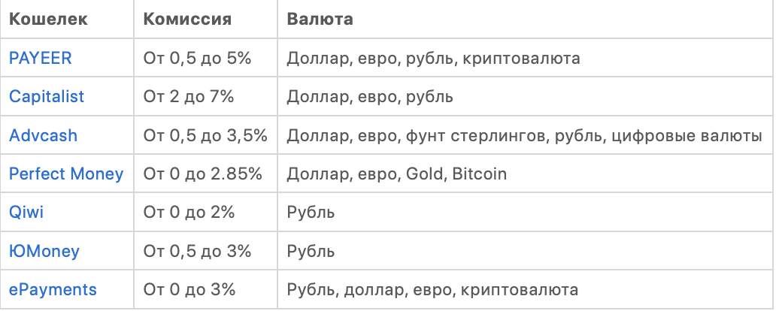This screenshot has width=776, height=311.
Task: Select Capitalist commission "От 2 до 7%"
Action: point(189,97)
